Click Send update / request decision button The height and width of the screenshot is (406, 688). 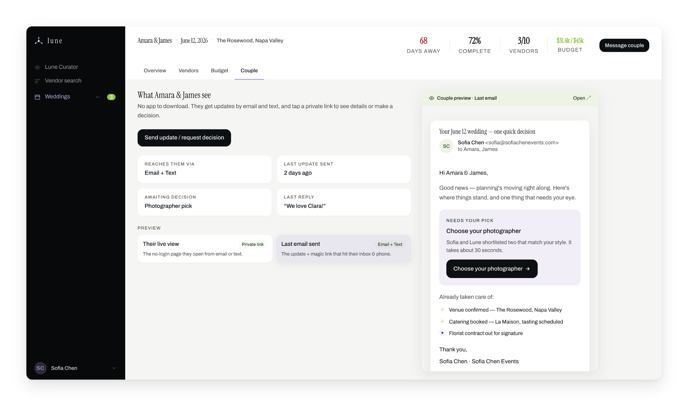(x=184, y=138)
